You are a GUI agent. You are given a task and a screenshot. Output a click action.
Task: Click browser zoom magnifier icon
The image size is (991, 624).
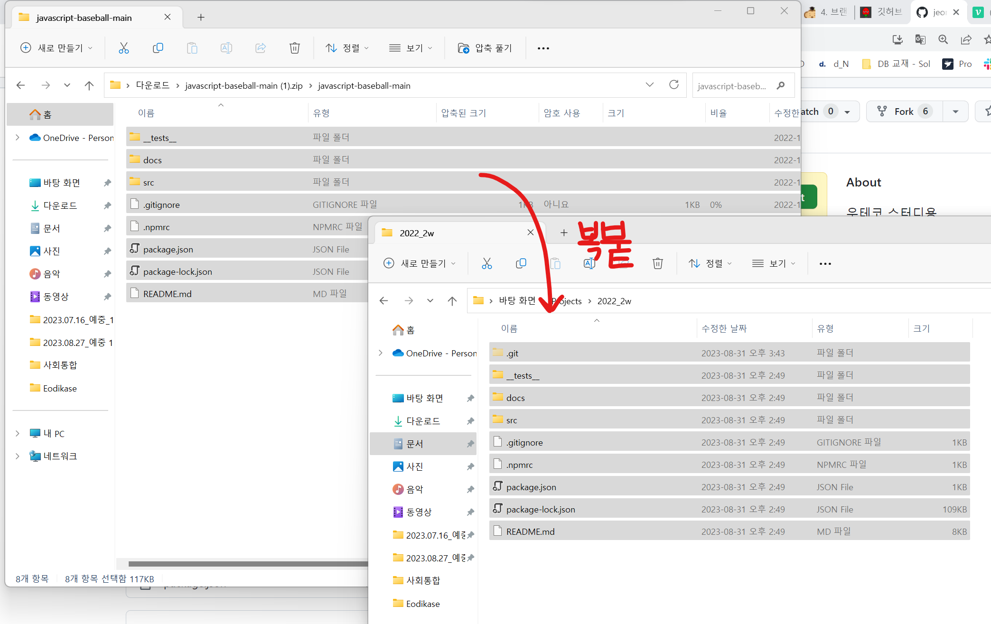coord(943,39)
